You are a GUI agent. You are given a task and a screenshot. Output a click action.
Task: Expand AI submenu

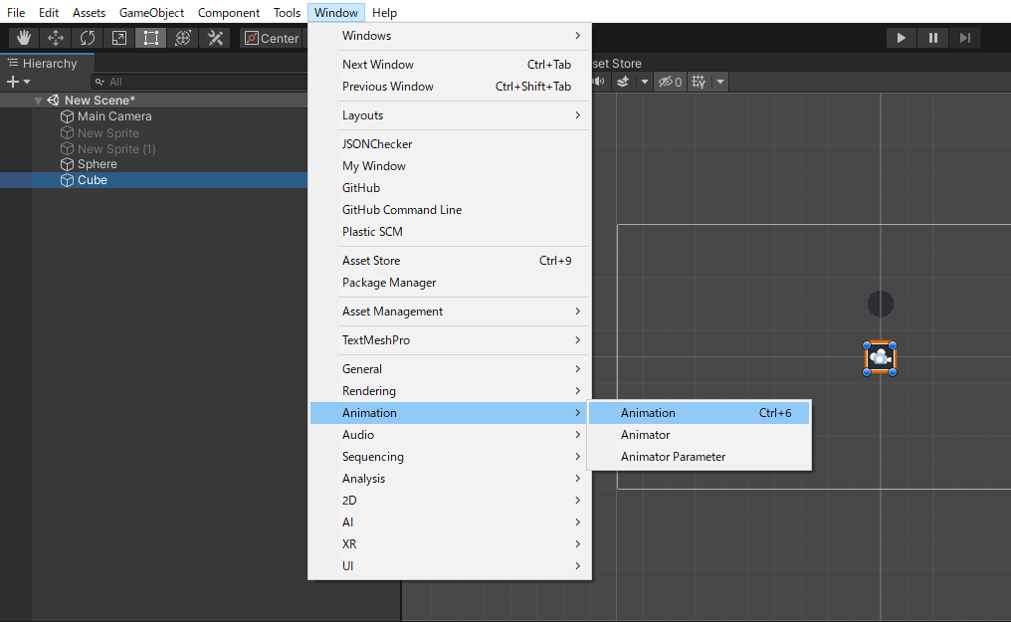pyautogui.click(x=450, y=522)
